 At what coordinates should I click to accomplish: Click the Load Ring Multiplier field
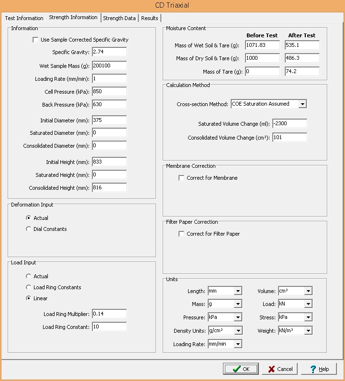[x=109, y=314]
